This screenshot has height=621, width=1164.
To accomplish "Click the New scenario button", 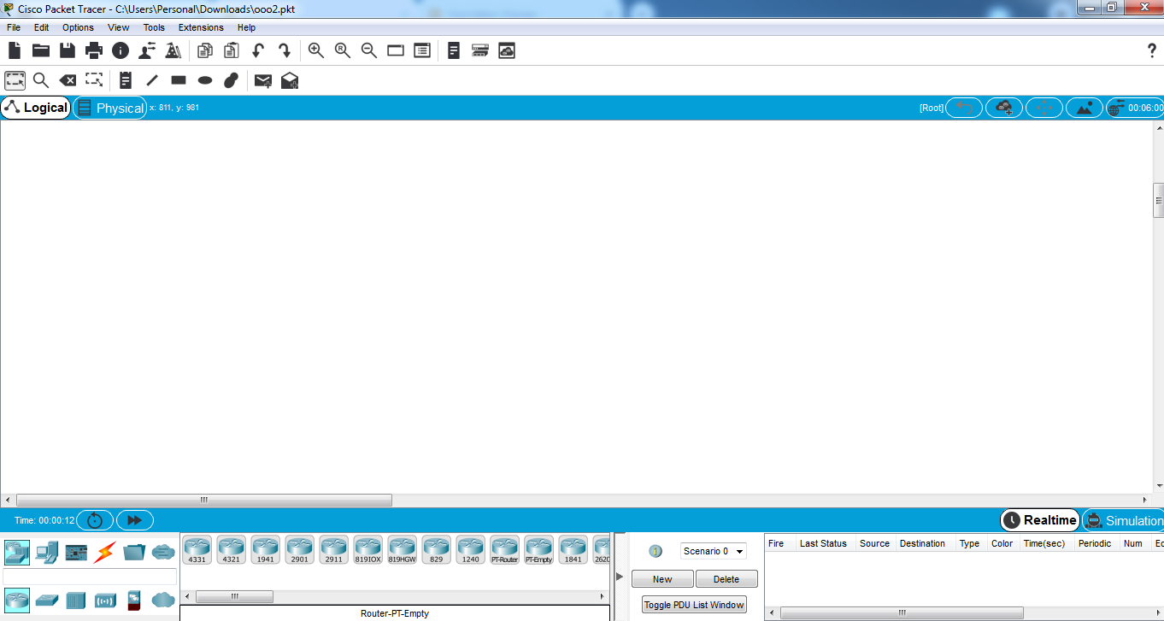I will [x=662, y=579].
